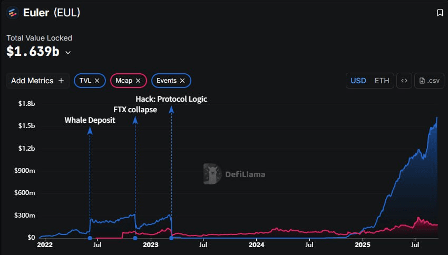Click the Euler protocol logo icon
This screenshot has height=255, width=448.
(12, 13)
